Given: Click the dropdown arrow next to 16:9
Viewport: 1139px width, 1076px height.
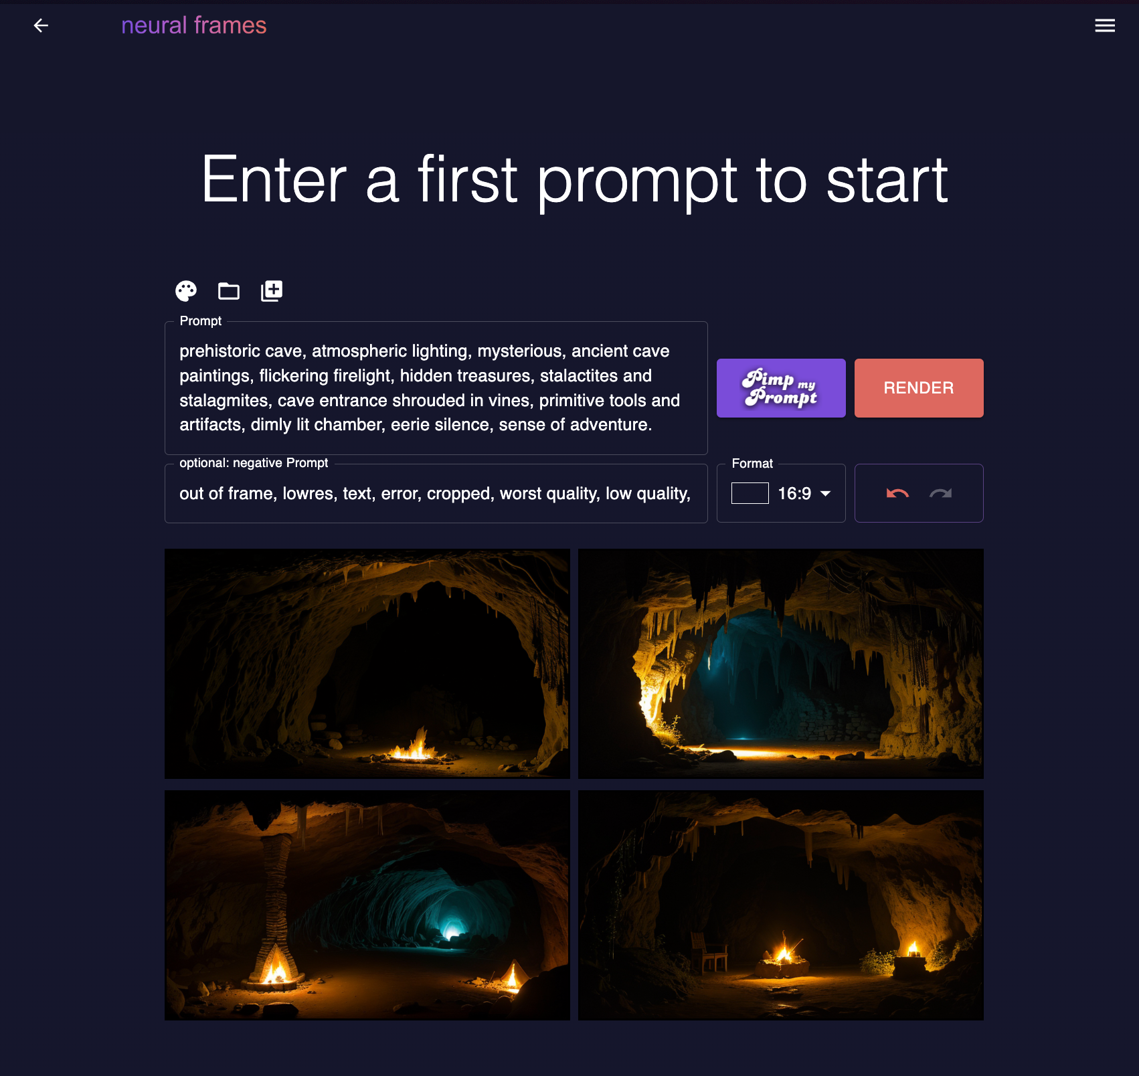Looking at the screenshot, I should coord(826,494).
